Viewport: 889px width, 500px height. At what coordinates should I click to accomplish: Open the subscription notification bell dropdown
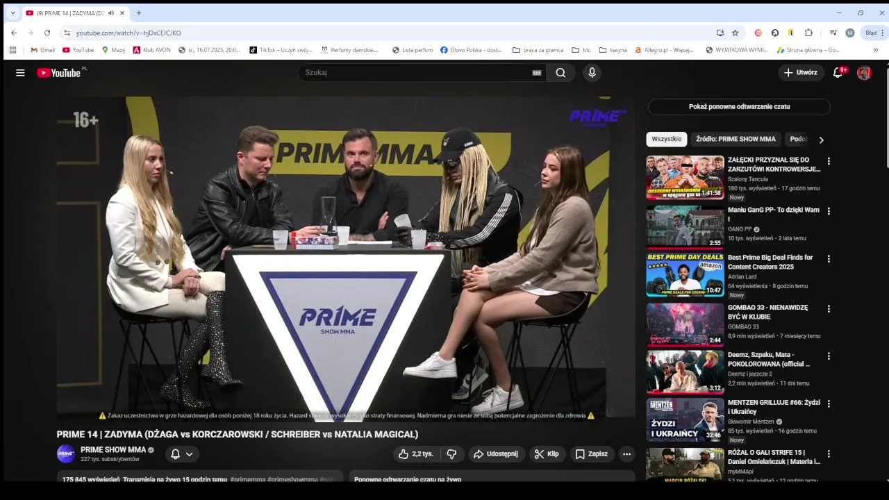[182, 454]
